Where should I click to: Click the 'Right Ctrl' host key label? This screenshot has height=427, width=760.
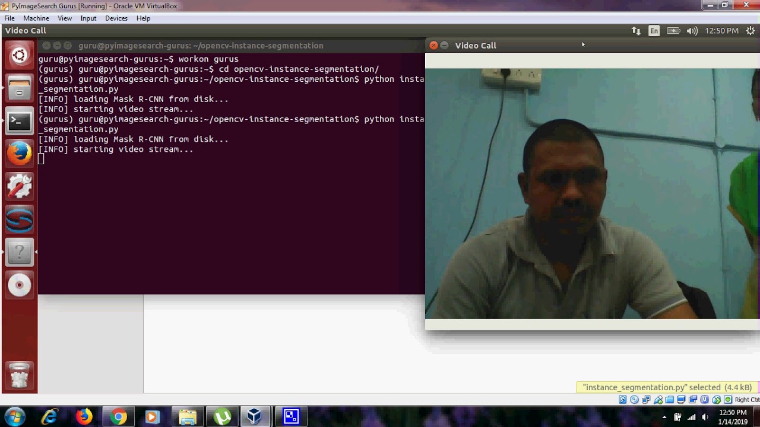pyautogui.click(x=747, y=400)
